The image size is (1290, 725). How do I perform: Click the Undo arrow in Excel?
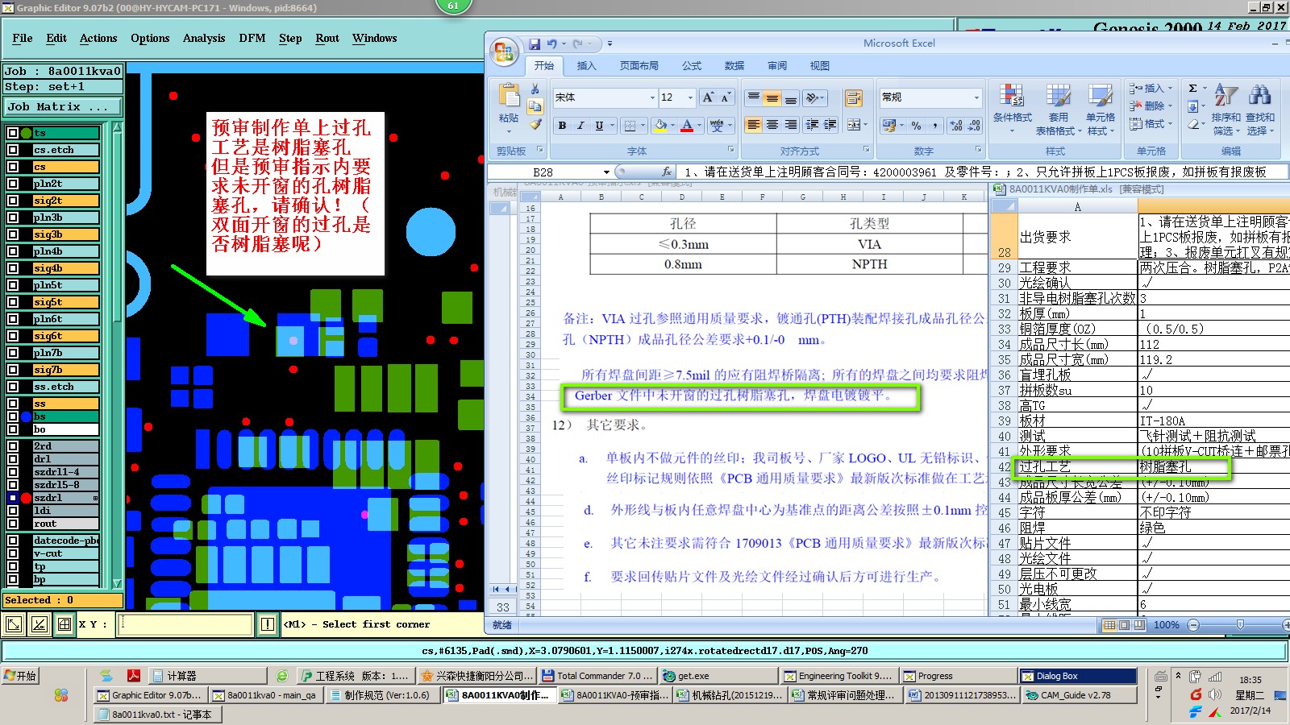point(552,44)
